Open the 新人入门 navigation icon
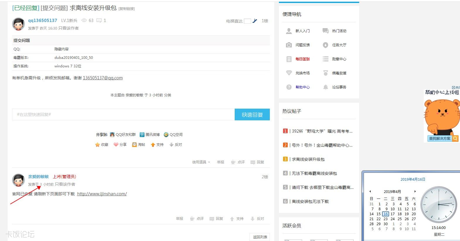460x241 pixels. [x=289, y=31]
